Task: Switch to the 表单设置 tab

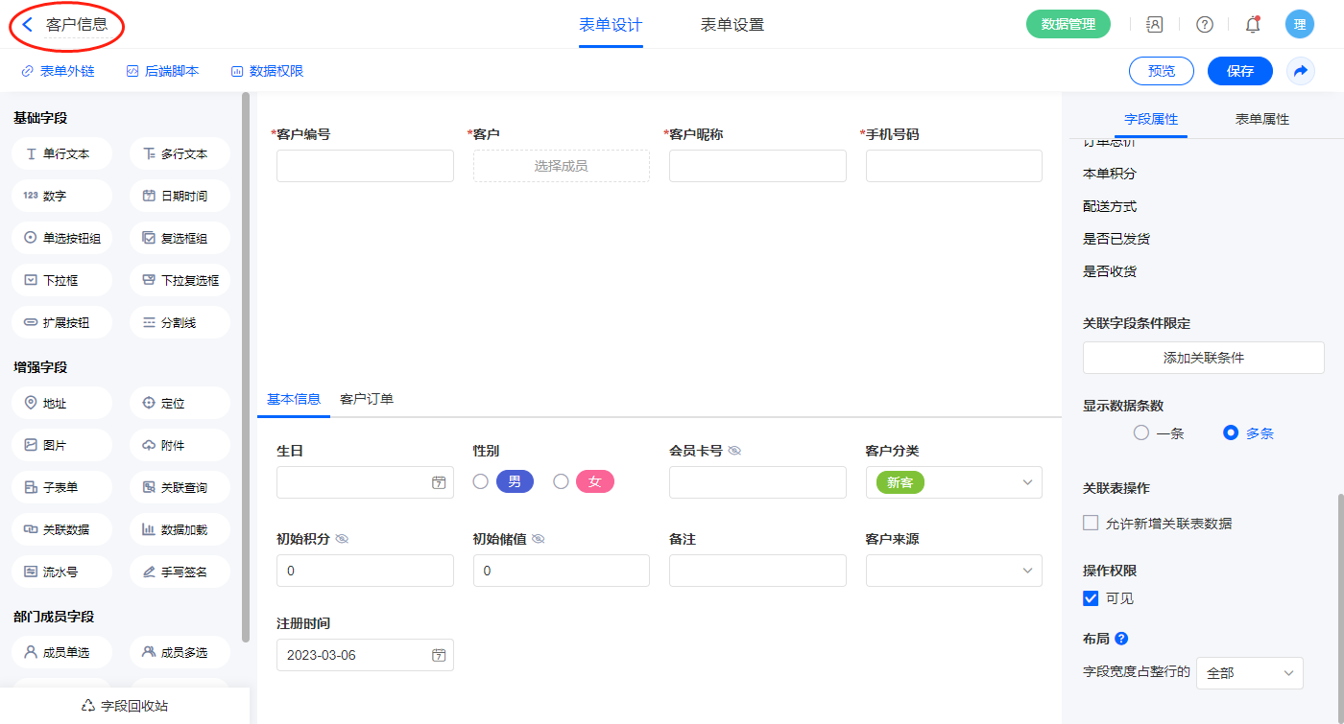Action: click(732, 25)
